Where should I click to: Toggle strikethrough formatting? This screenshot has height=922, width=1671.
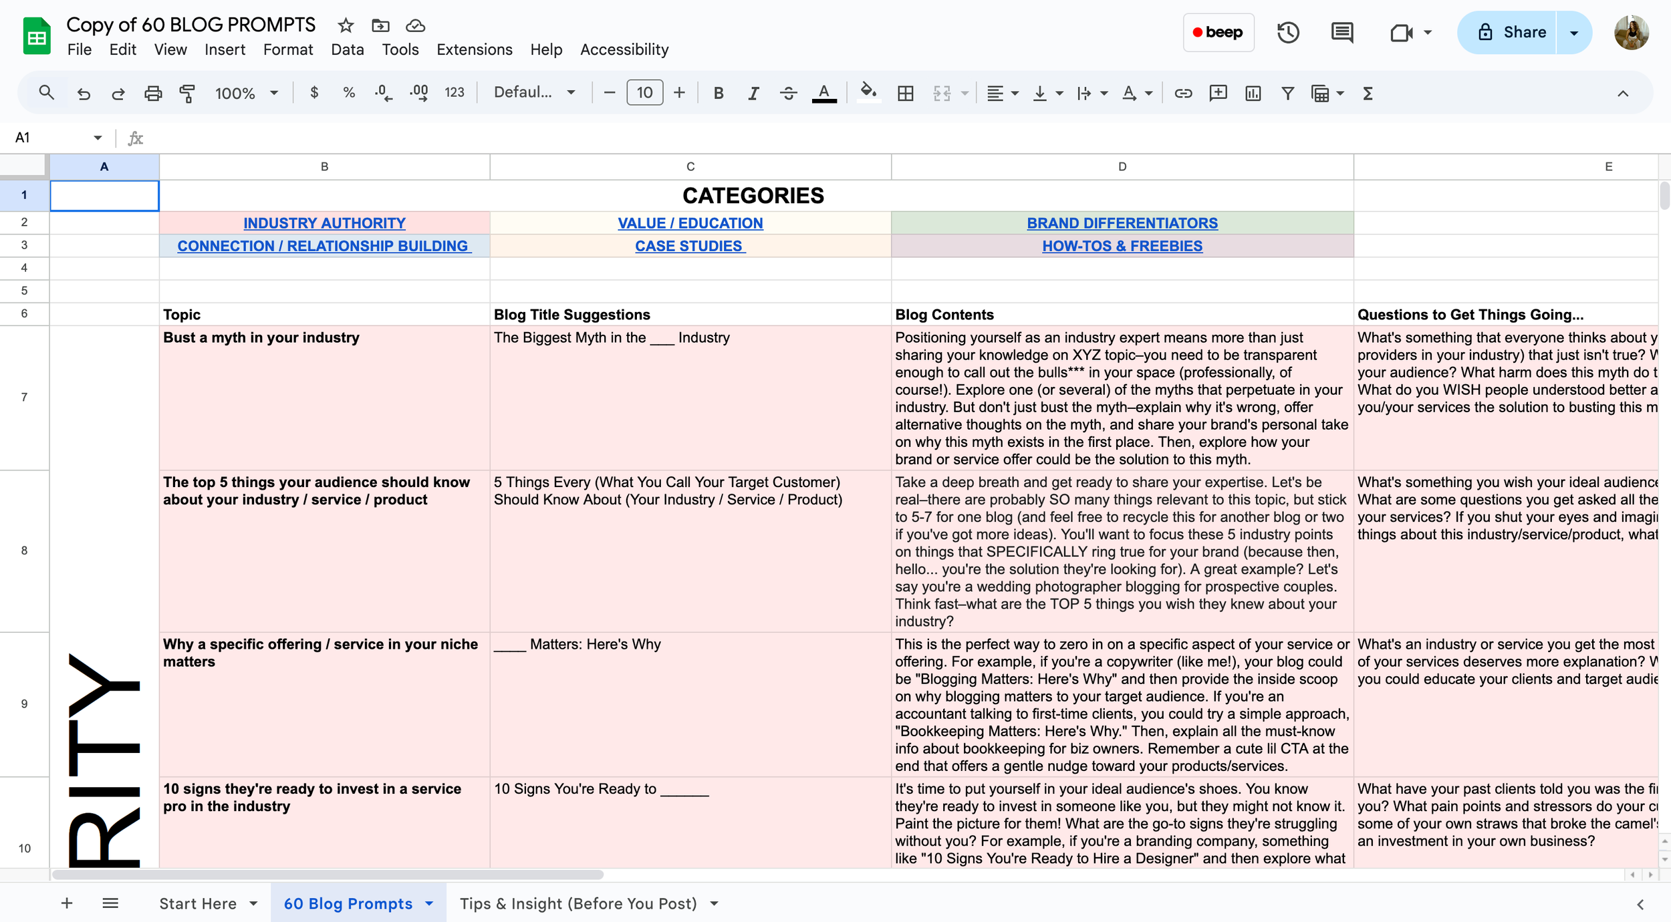point(788,94)
